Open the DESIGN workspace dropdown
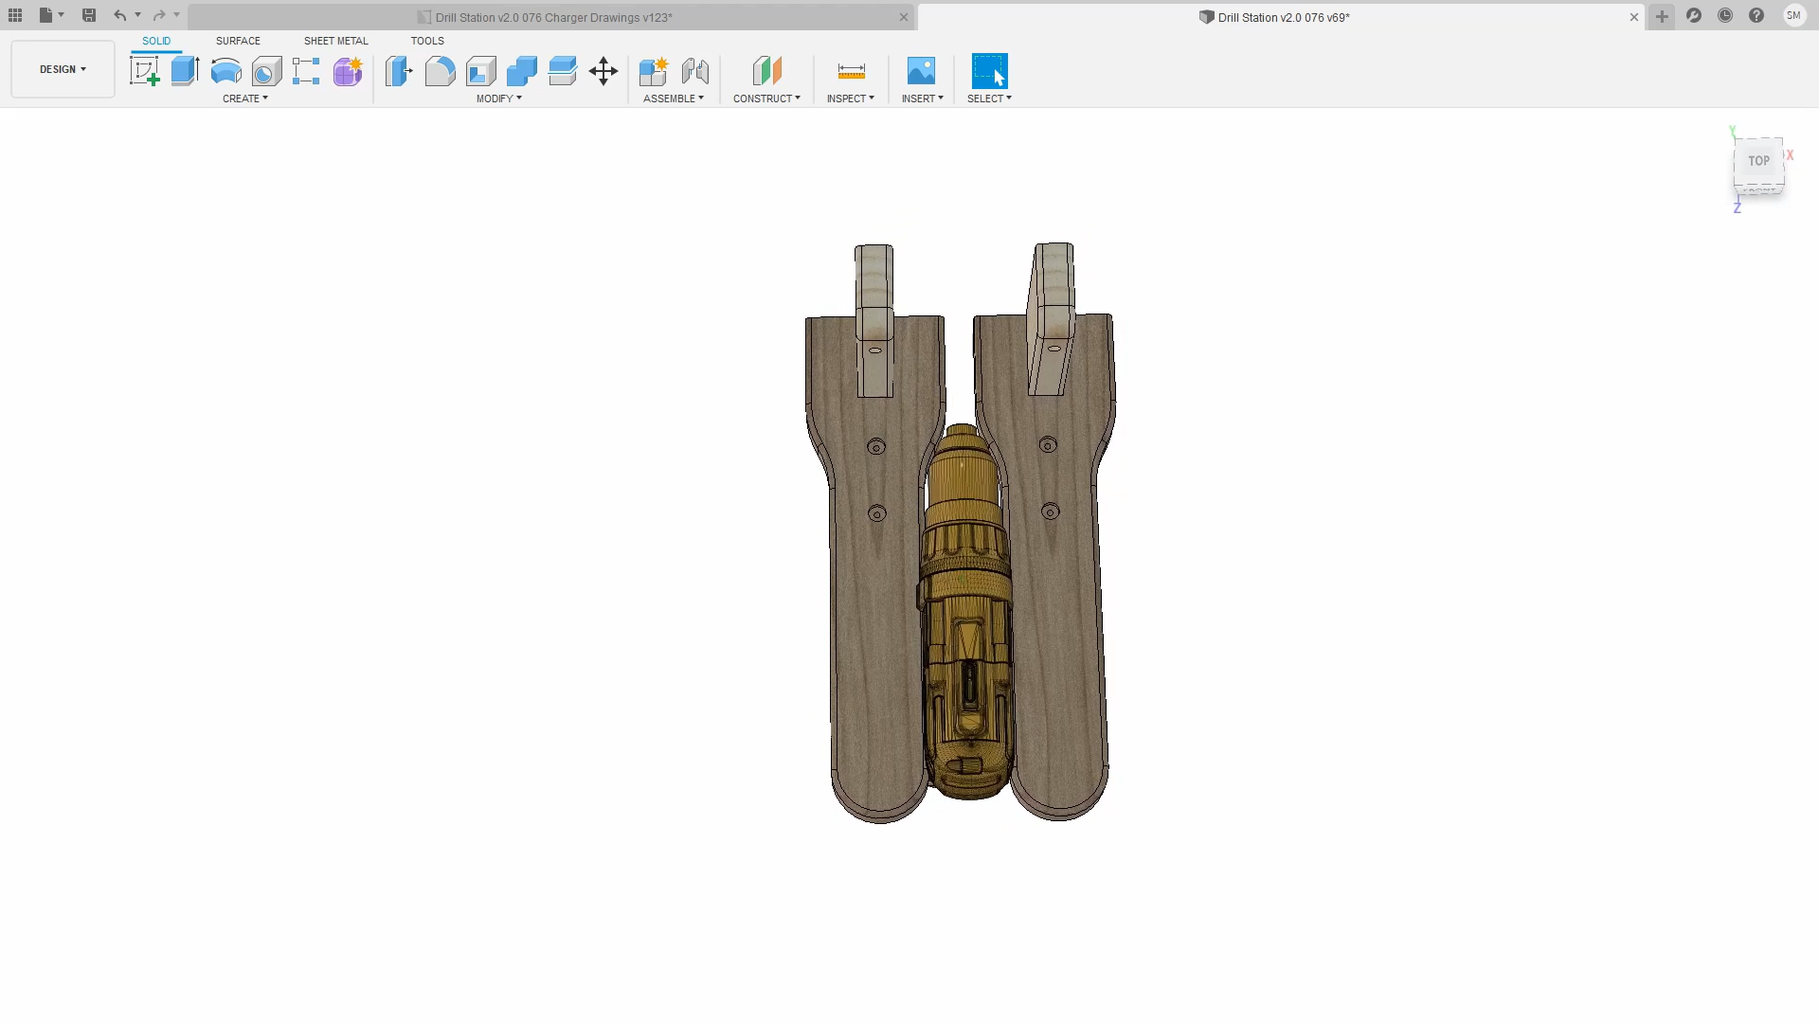1819x1023 pixels. point(63,69)
